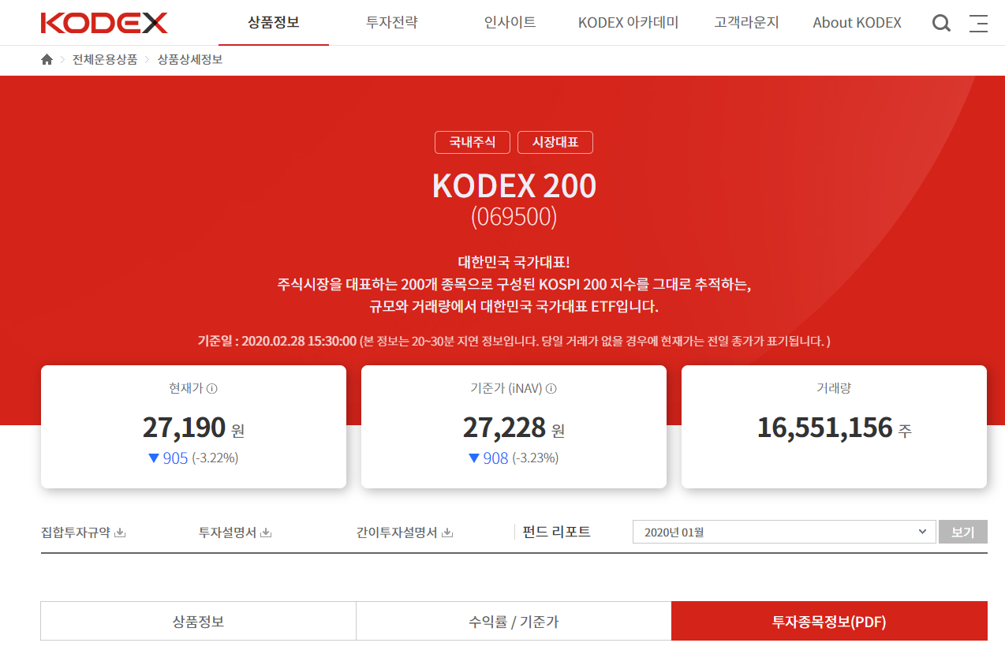
Task: Open the 고객라운지 menu
Action: point(746,23)
